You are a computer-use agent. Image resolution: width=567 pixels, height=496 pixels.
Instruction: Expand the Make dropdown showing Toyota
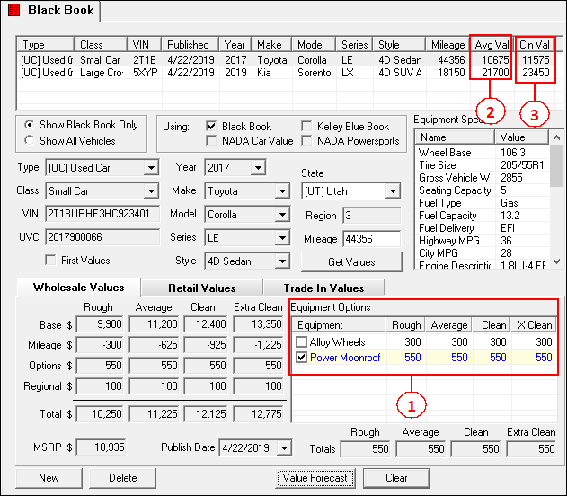click(x=282, y=191)
